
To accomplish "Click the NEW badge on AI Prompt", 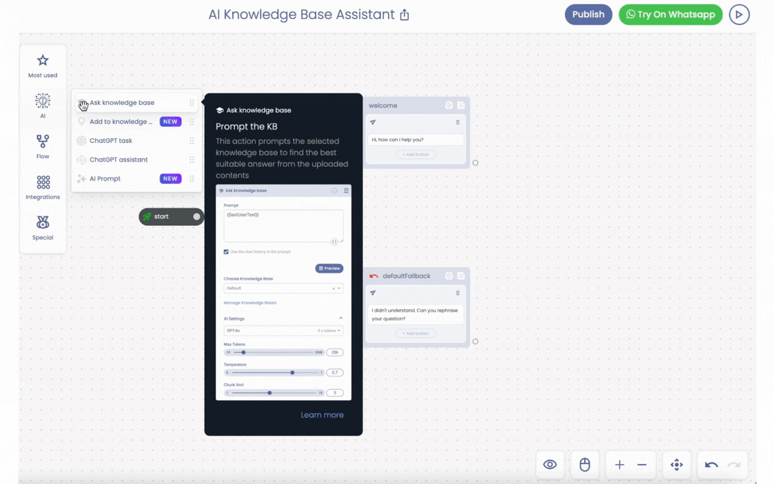I will pos(170,178).
